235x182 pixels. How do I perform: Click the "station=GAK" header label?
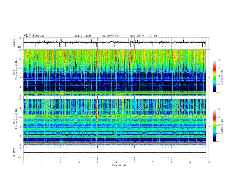(x=110, y=36)
